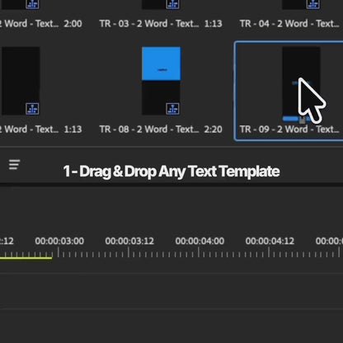This screenshot has width=343, height=343.
Task: Click the template badge above the TR - 04 label
Action: (313, 4)
